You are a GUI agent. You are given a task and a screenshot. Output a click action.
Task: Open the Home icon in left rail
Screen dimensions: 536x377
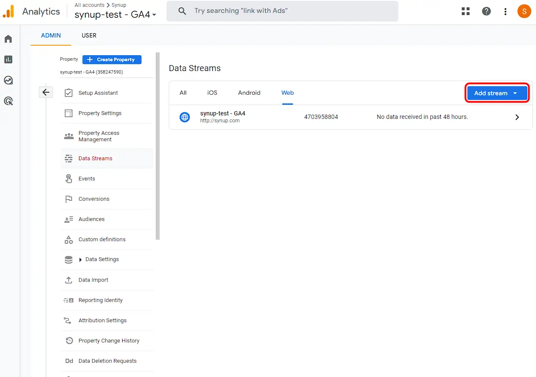point(8,39)
